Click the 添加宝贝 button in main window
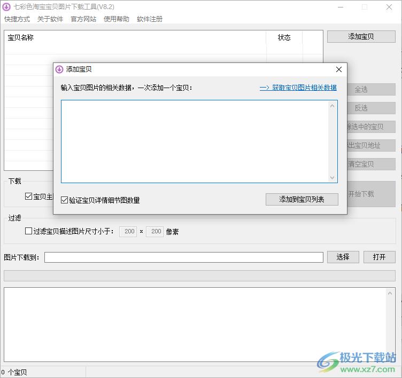Screen dimensions: 402x378 click(361, 36)
